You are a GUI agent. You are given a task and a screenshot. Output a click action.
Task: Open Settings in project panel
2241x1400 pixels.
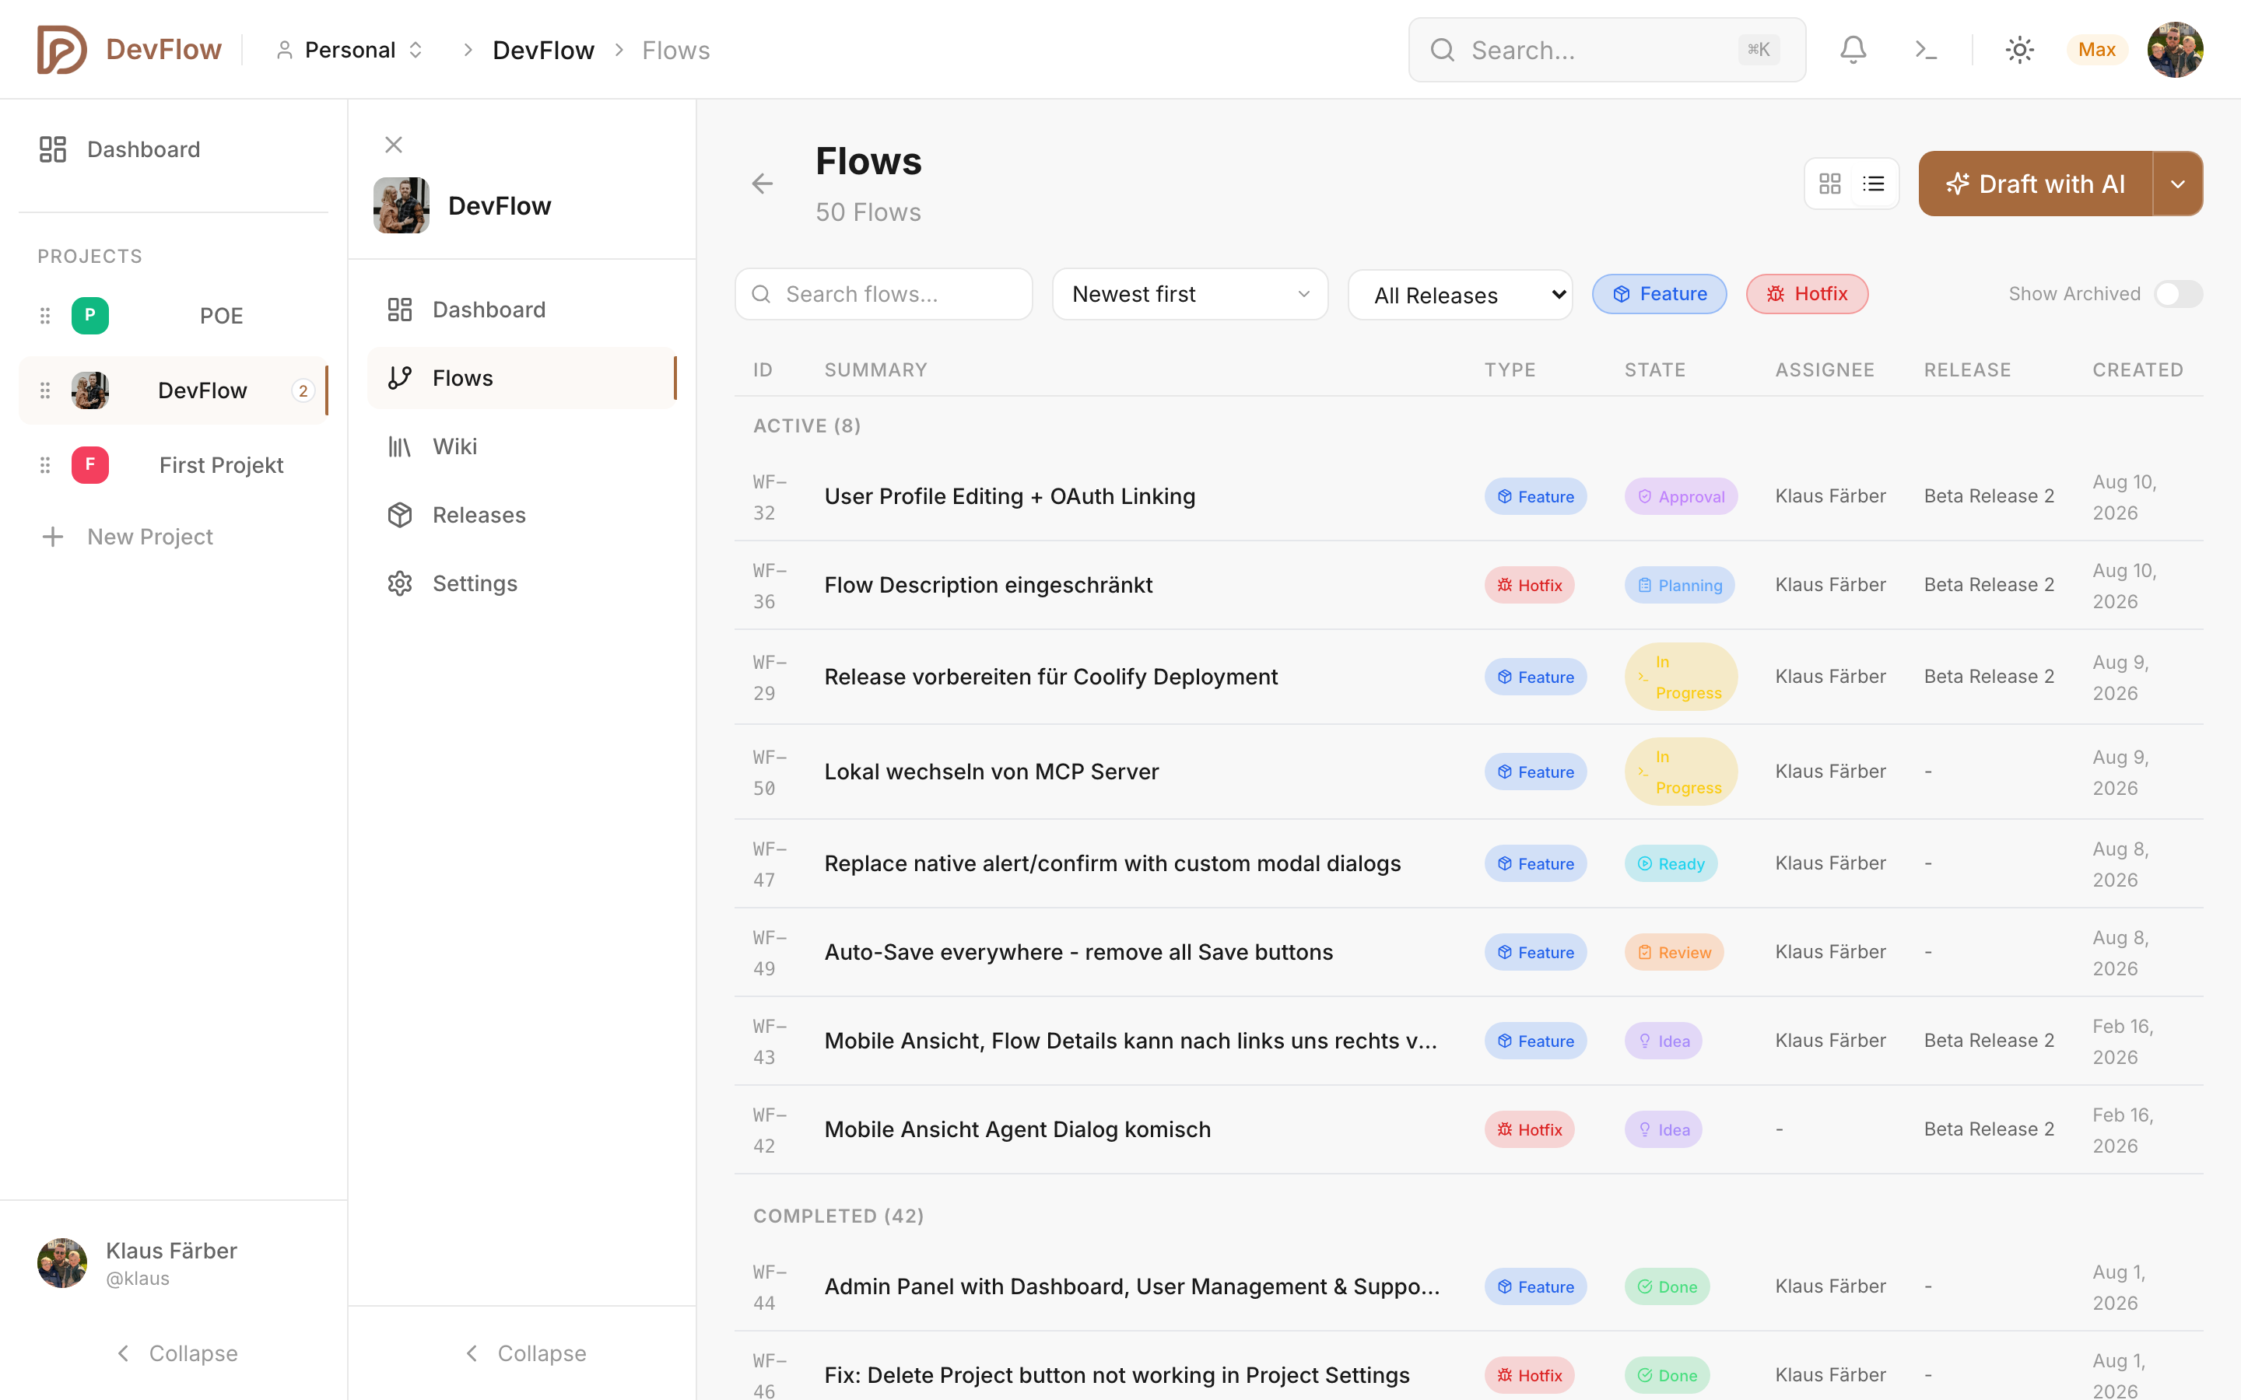(x=522, y=583)
